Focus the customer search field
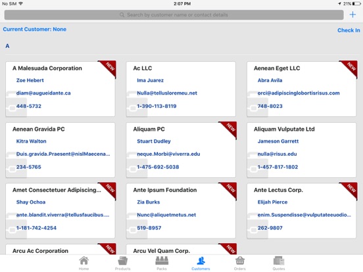Image resolution: width=363 pixels, height=272 pixels. click(x=174, y=15)
